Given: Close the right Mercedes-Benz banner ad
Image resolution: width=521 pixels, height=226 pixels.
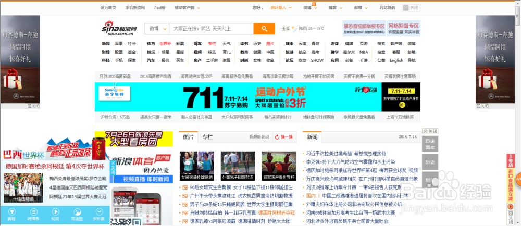Looking at the screenshot, I should click(x=482, y=106).
